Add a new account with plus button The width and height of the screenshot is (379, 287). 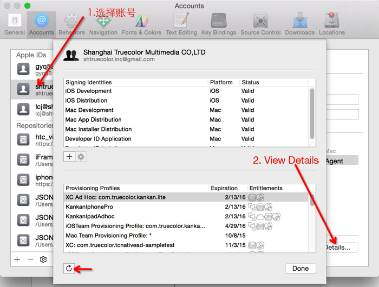click(x=17, y=259)
